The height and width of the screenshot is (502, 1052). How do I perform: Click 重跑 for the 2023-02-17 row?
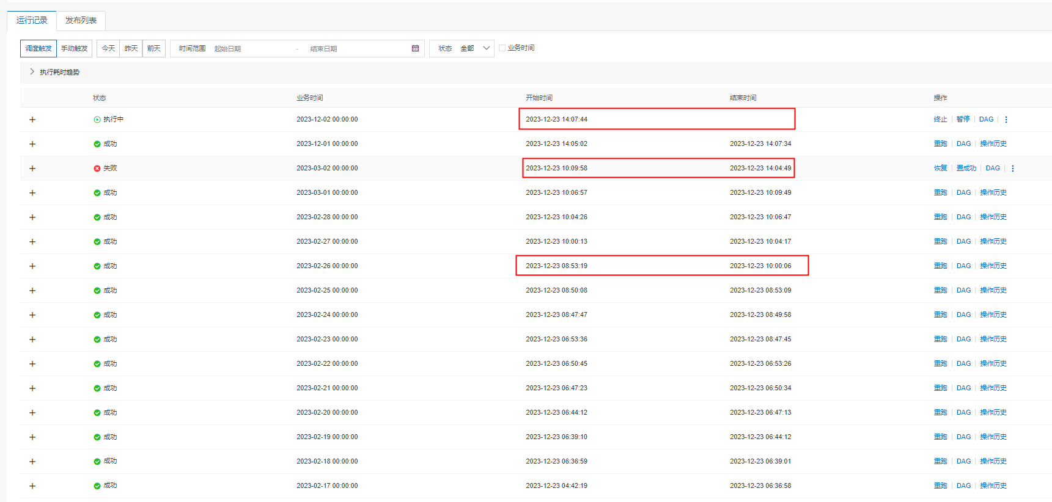pyautogui.click(x=940, y=486)
